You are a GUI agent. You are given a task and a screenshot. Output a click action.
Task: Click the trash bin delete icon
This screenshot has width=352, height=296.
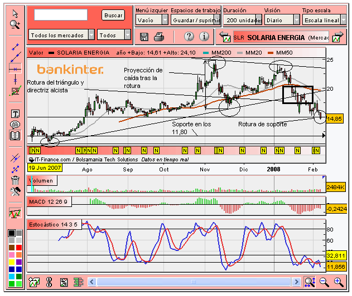[x=15, y=180]
